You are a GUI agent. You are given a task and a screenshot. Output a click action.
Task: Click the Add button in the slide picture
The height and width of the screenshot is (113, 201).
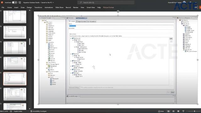click(171, 38)
